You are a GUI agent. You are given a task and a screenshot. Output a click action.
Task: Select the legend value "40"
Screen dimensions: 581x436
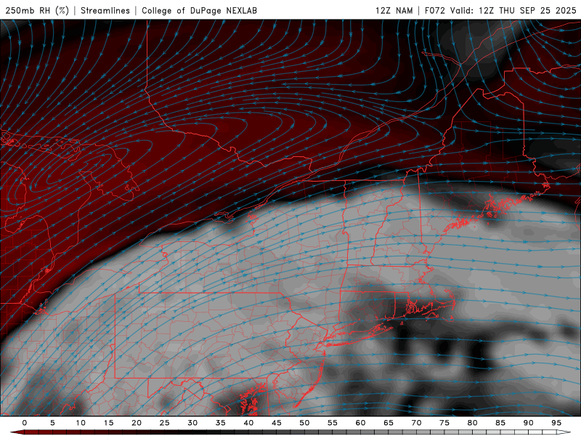248,423
